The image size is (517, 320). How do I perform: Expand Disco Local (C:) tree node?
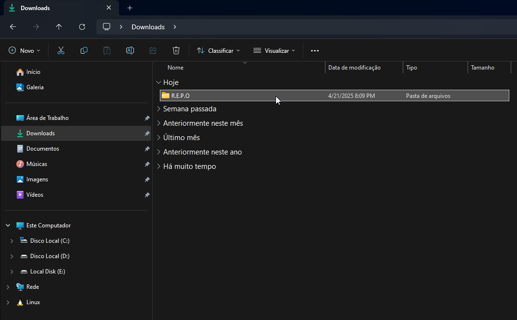[x=12, y=241]
